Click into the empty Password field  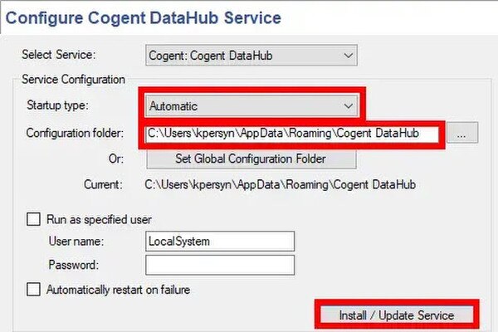[220, 265]
